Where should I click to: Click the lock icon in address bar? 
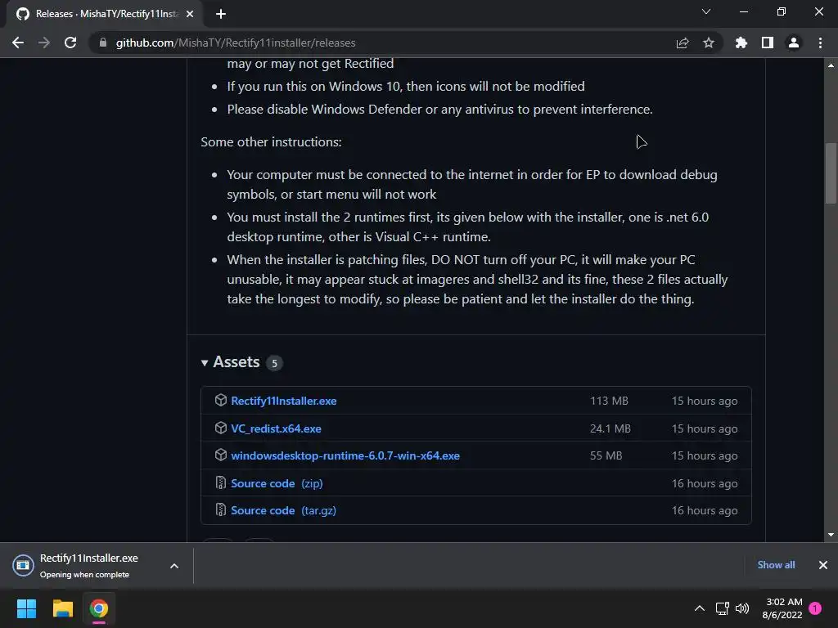coord(103,43)
